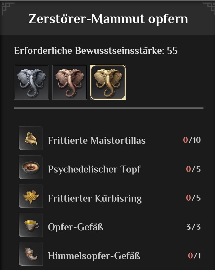Select the silver mammoth tier icon
Image resolution: width=215 pixels, height=270 pixels.
(31, 82)
